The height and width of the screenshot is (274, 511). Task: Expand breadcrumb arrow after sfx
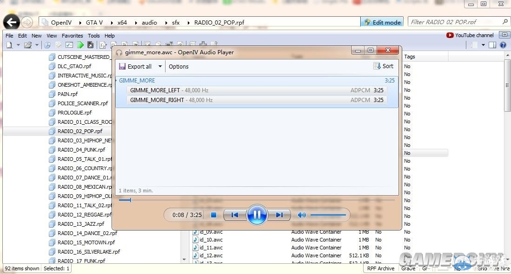(x=188, y=22)
